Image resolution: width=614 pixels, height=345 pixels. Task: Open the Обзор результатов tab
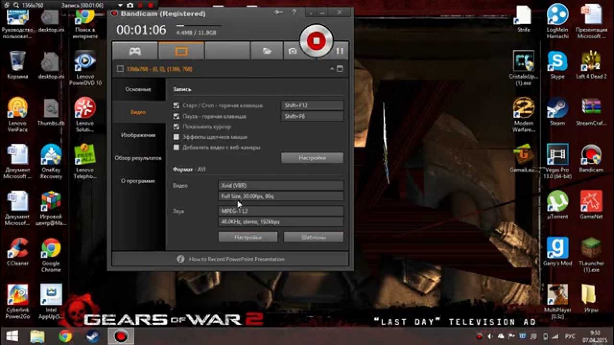pos(138,158)
